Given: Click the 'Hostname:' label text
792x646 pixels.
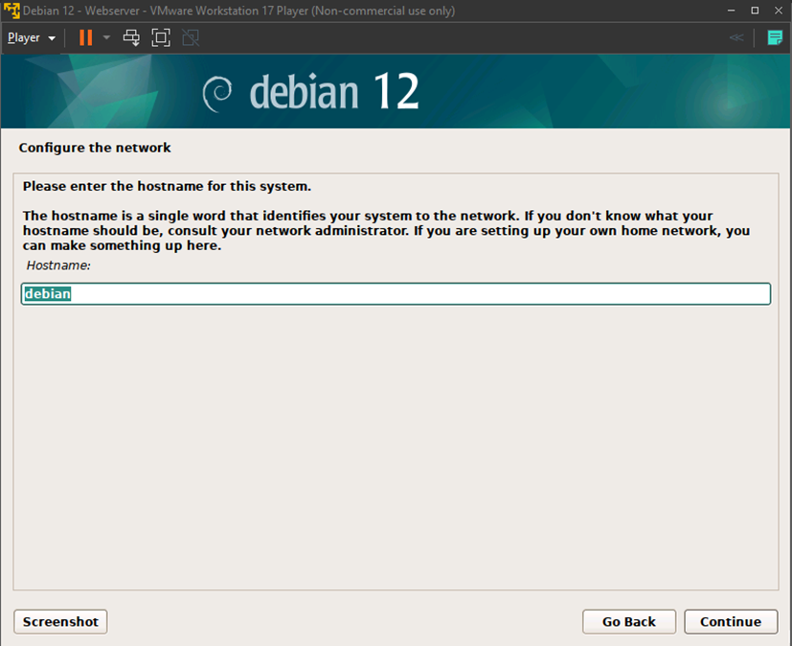Looking at the screenshot, I should 58,265.
